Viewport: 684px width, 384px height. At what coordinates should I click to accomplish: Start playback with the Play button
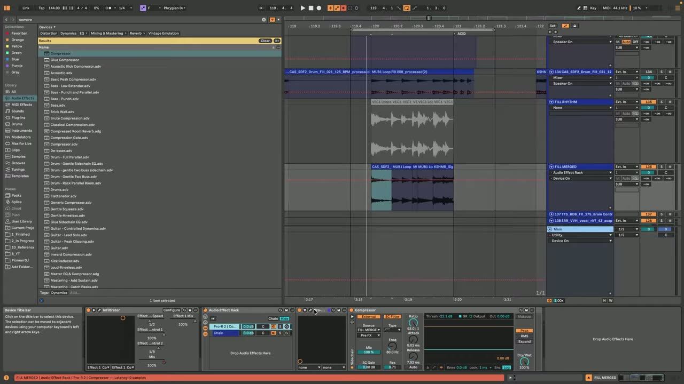(302, 8)
